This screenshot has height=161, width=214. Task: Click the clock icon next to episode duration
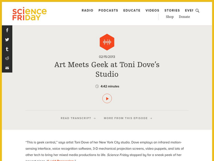(97, 86)
